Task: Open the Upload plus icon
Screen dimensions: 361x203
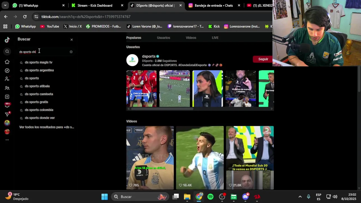Action: click(x=7, y=97)
